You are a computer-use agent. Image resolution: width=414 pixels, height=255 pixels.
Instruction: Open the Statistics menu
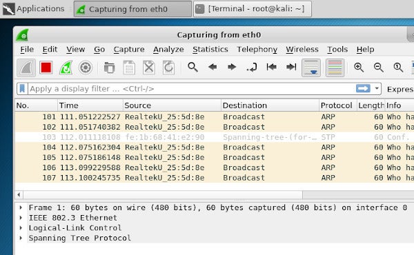210,50
